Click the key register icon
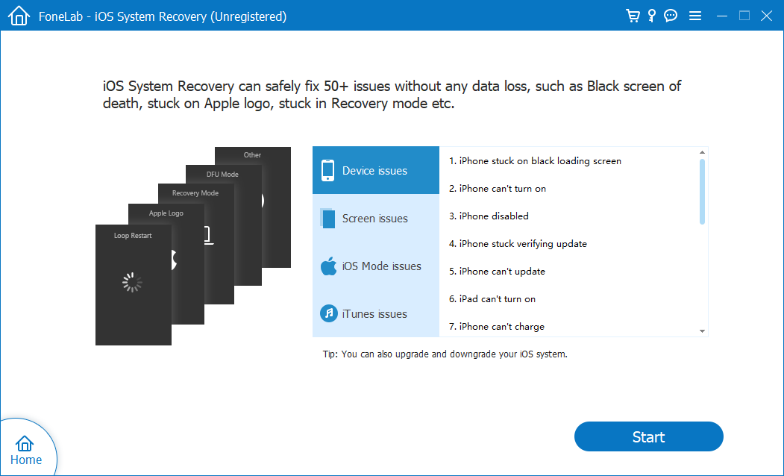784x476 pixels. tap(651, 16)
